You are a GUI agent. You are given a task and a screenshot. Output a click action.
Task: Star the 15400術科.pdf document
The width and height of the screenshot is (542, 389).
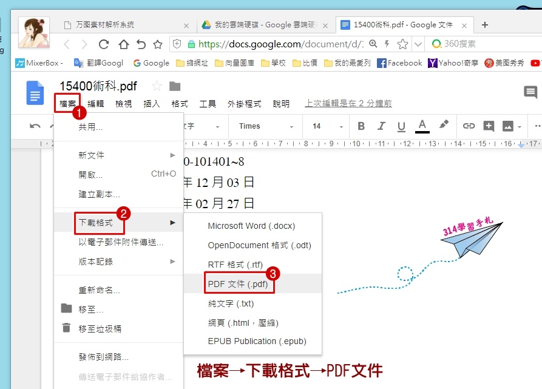click(x=157, y=86)
